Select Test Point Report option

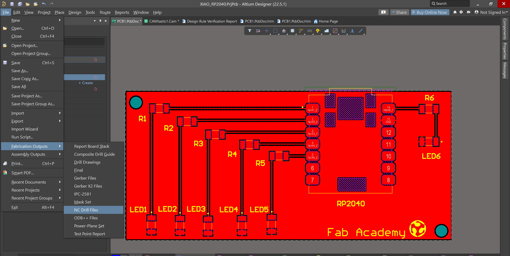pos(94,234)
